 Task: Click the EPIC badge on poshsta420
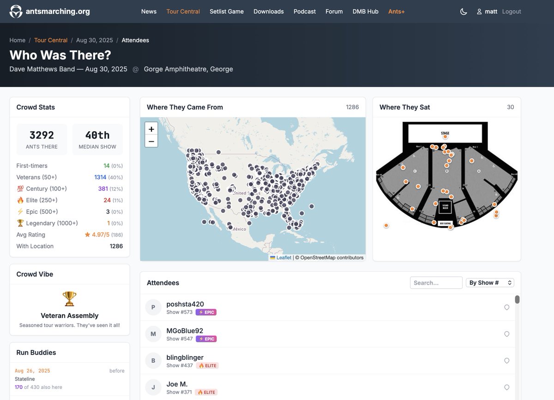(206, 312)
